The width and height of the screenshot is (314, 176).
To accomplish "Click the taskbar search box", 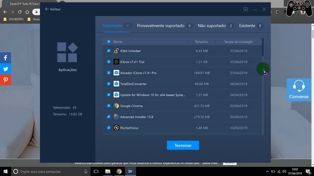I will tap(50, 172).
